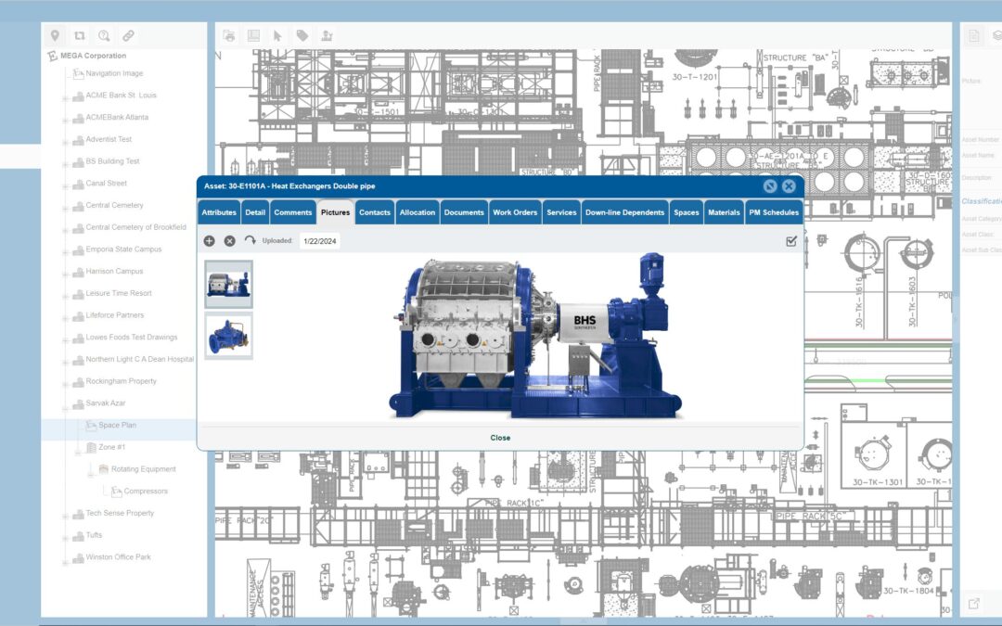Image resolution: width=1002 pixels, height=626 pixels.
Task: Expand Adventist Test node
Action: (x=65, y=143)
